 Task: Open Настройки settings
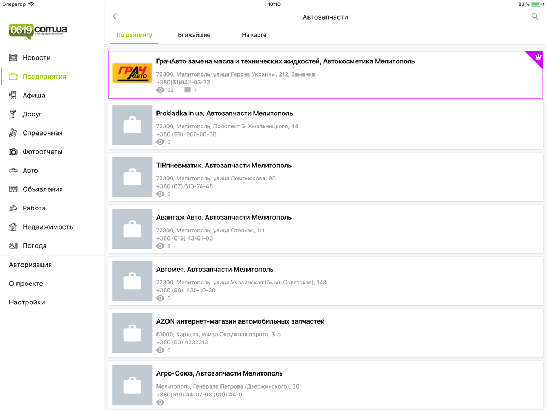[x=27, y=302]
